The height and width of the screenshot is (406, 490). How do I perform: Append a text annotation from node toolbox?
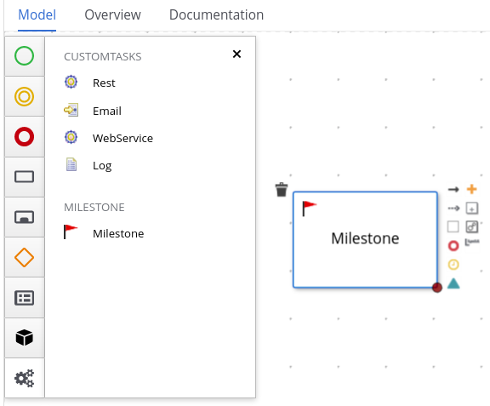coord(472,243)
